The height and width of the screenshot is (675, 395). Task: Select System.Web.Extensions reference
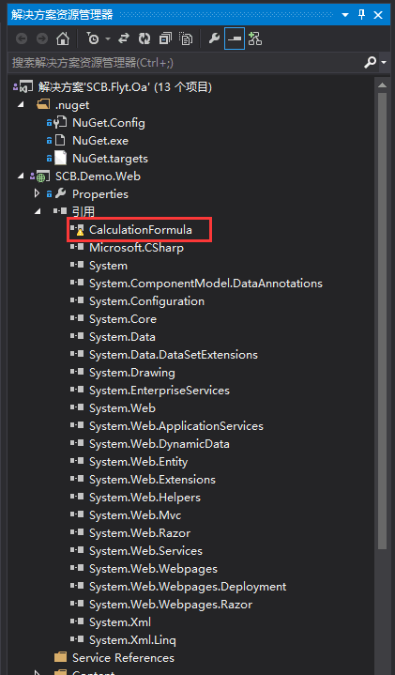(x=152, y=480)
